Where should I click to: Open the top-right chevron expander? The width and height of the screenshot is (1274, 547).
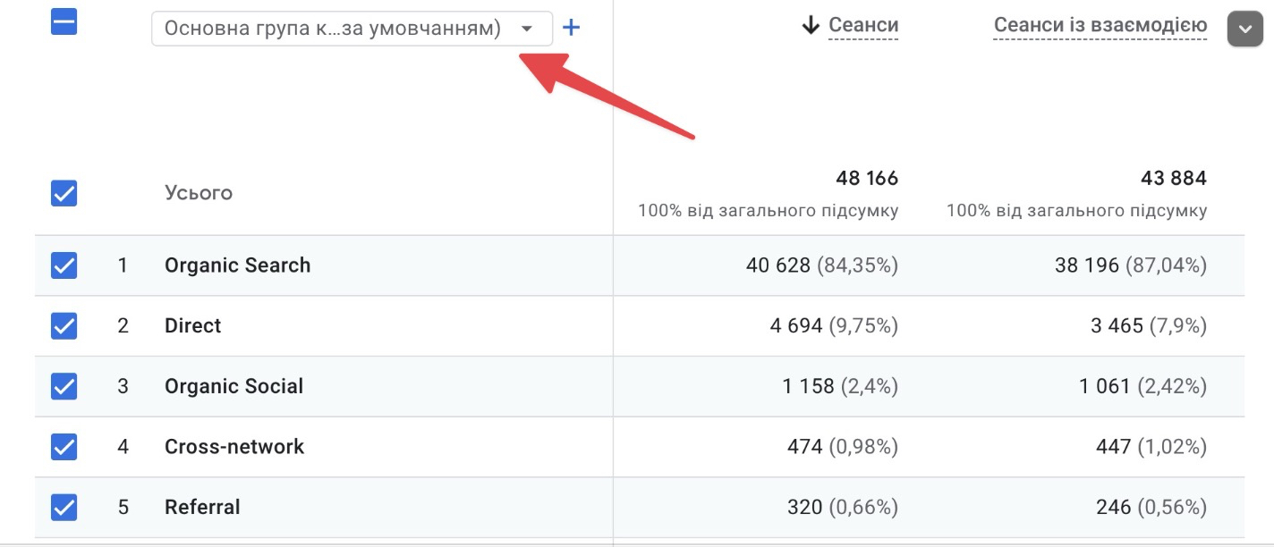pos(1244,28)
